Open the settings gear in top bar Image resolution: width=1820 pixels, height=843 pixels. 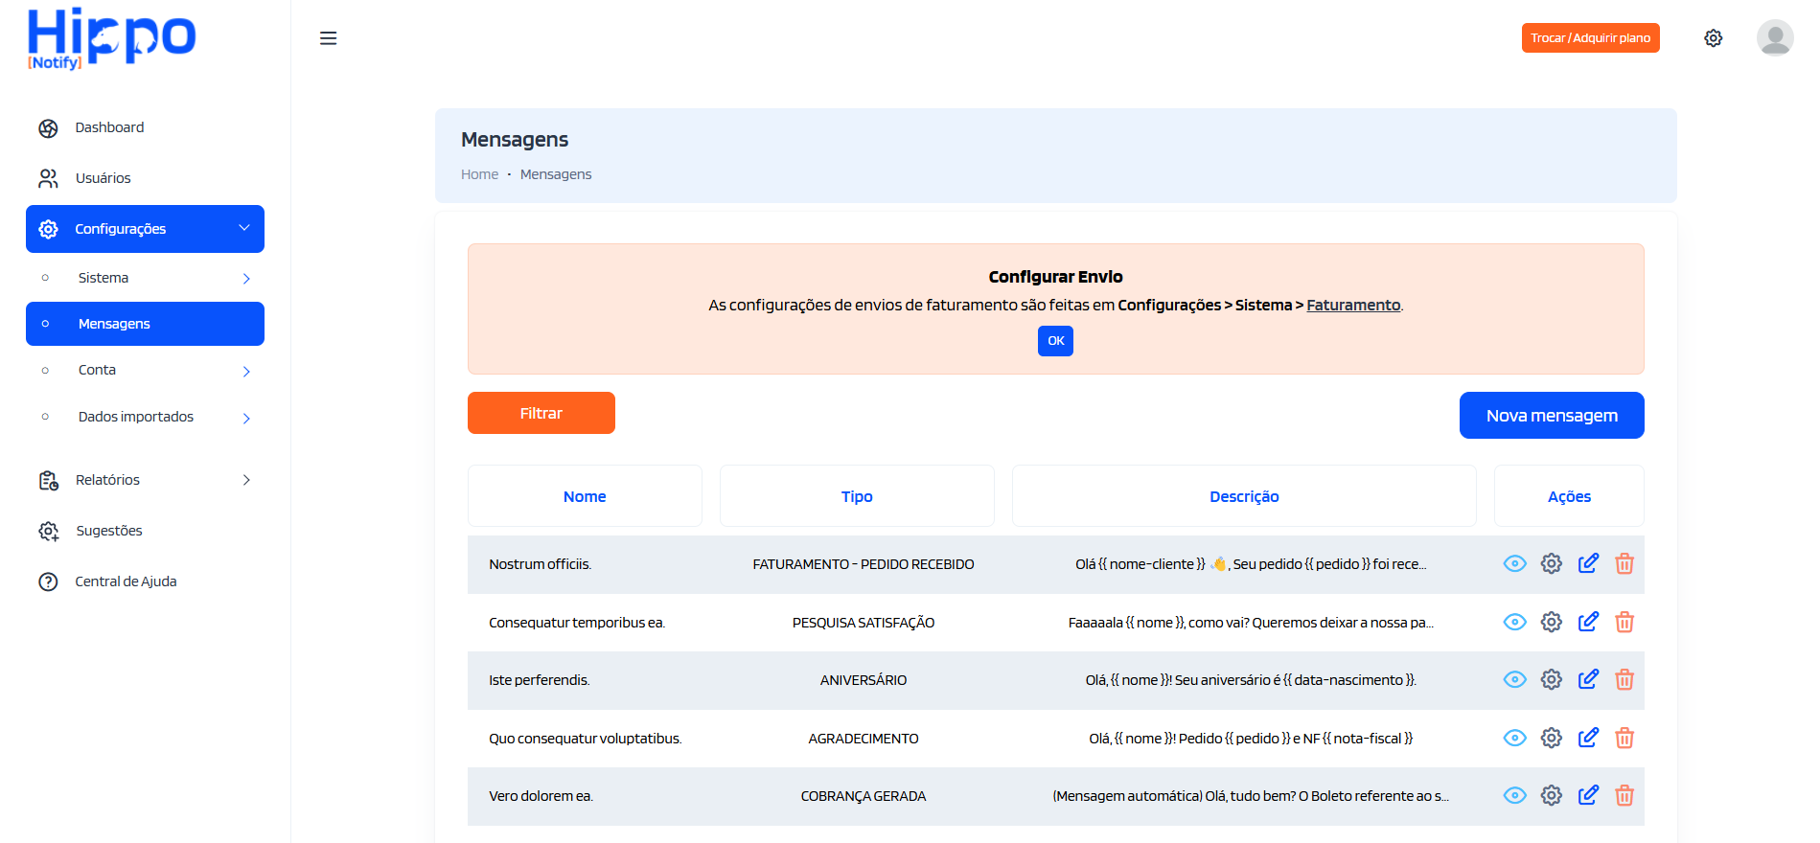pyautogui.click(x=1713, y=38)
